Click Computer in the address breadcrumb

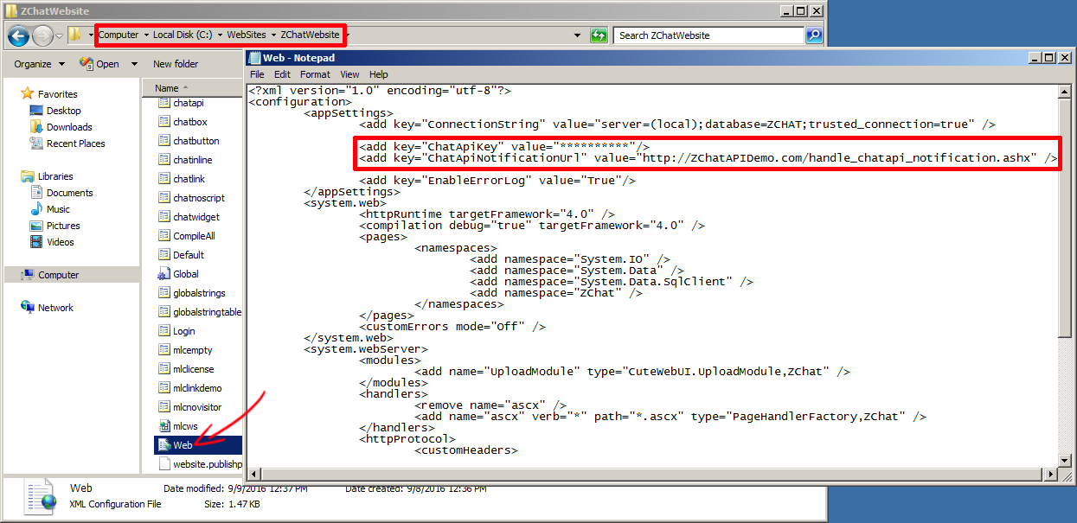(x=119, y=35)
